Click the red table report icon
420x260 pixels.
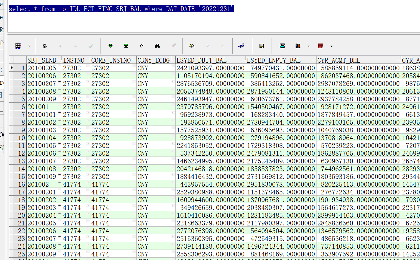[321, 46]
